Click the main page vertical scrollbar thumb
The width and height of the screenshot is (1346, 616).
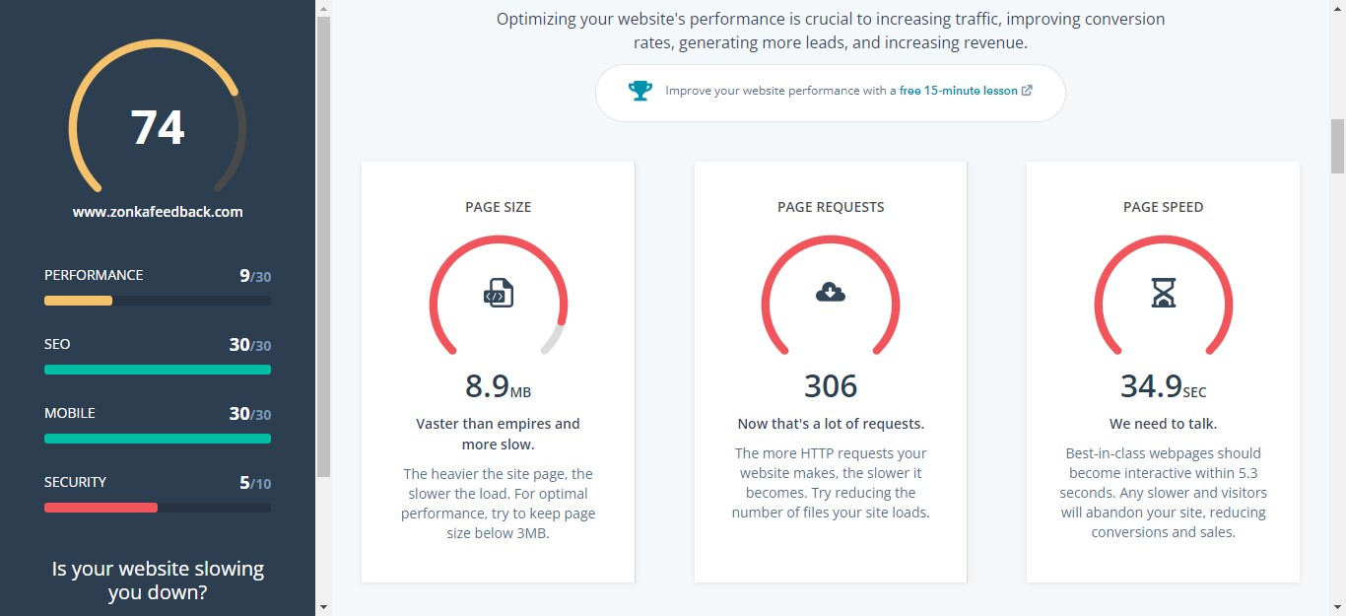coord(1337,146)
